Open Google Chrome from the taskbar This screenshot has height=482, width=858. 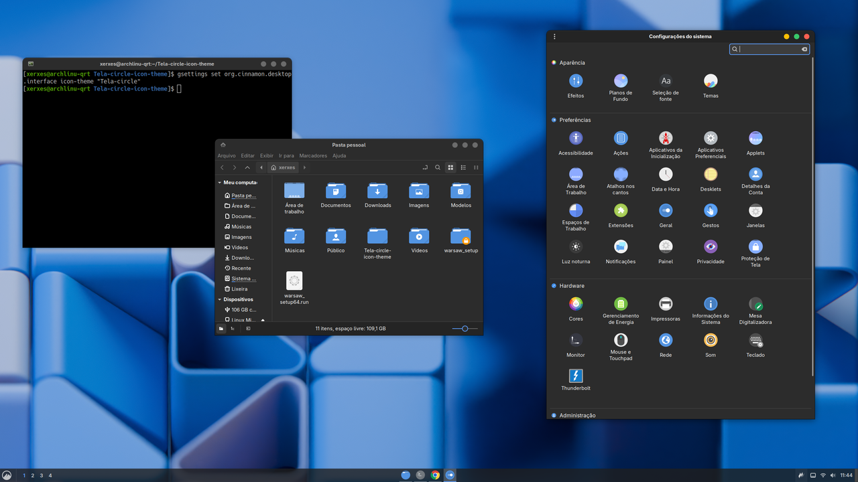(435, 475)
